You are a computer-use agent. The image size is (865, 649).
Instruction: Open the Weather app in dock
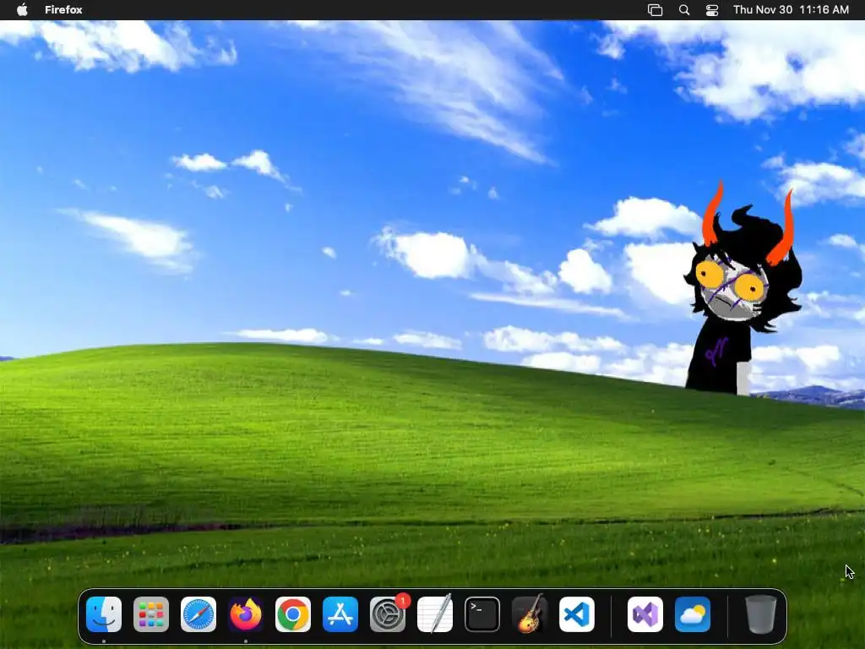693,614
